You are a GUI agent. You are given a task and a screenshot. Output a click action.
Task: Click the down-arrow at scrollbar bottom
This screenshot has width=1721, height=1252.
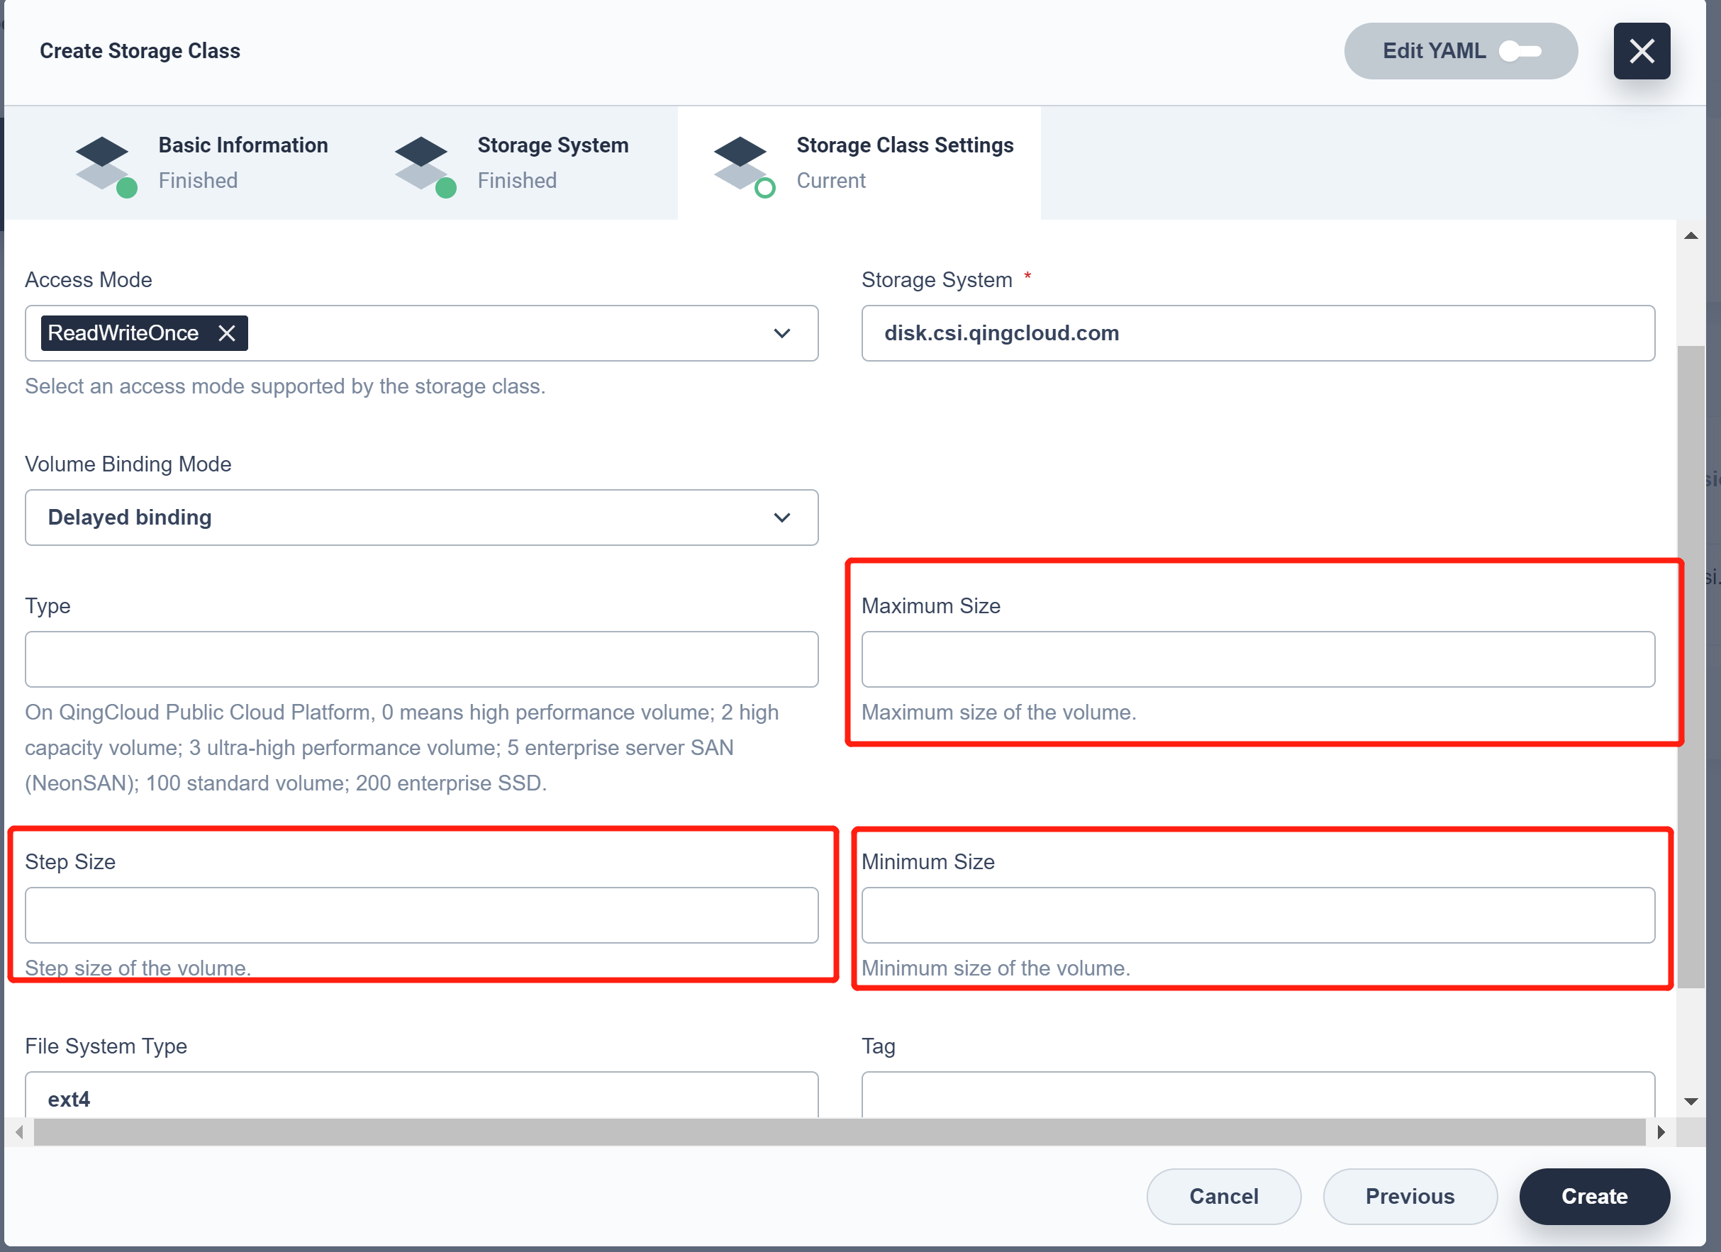[1691, 1102]
